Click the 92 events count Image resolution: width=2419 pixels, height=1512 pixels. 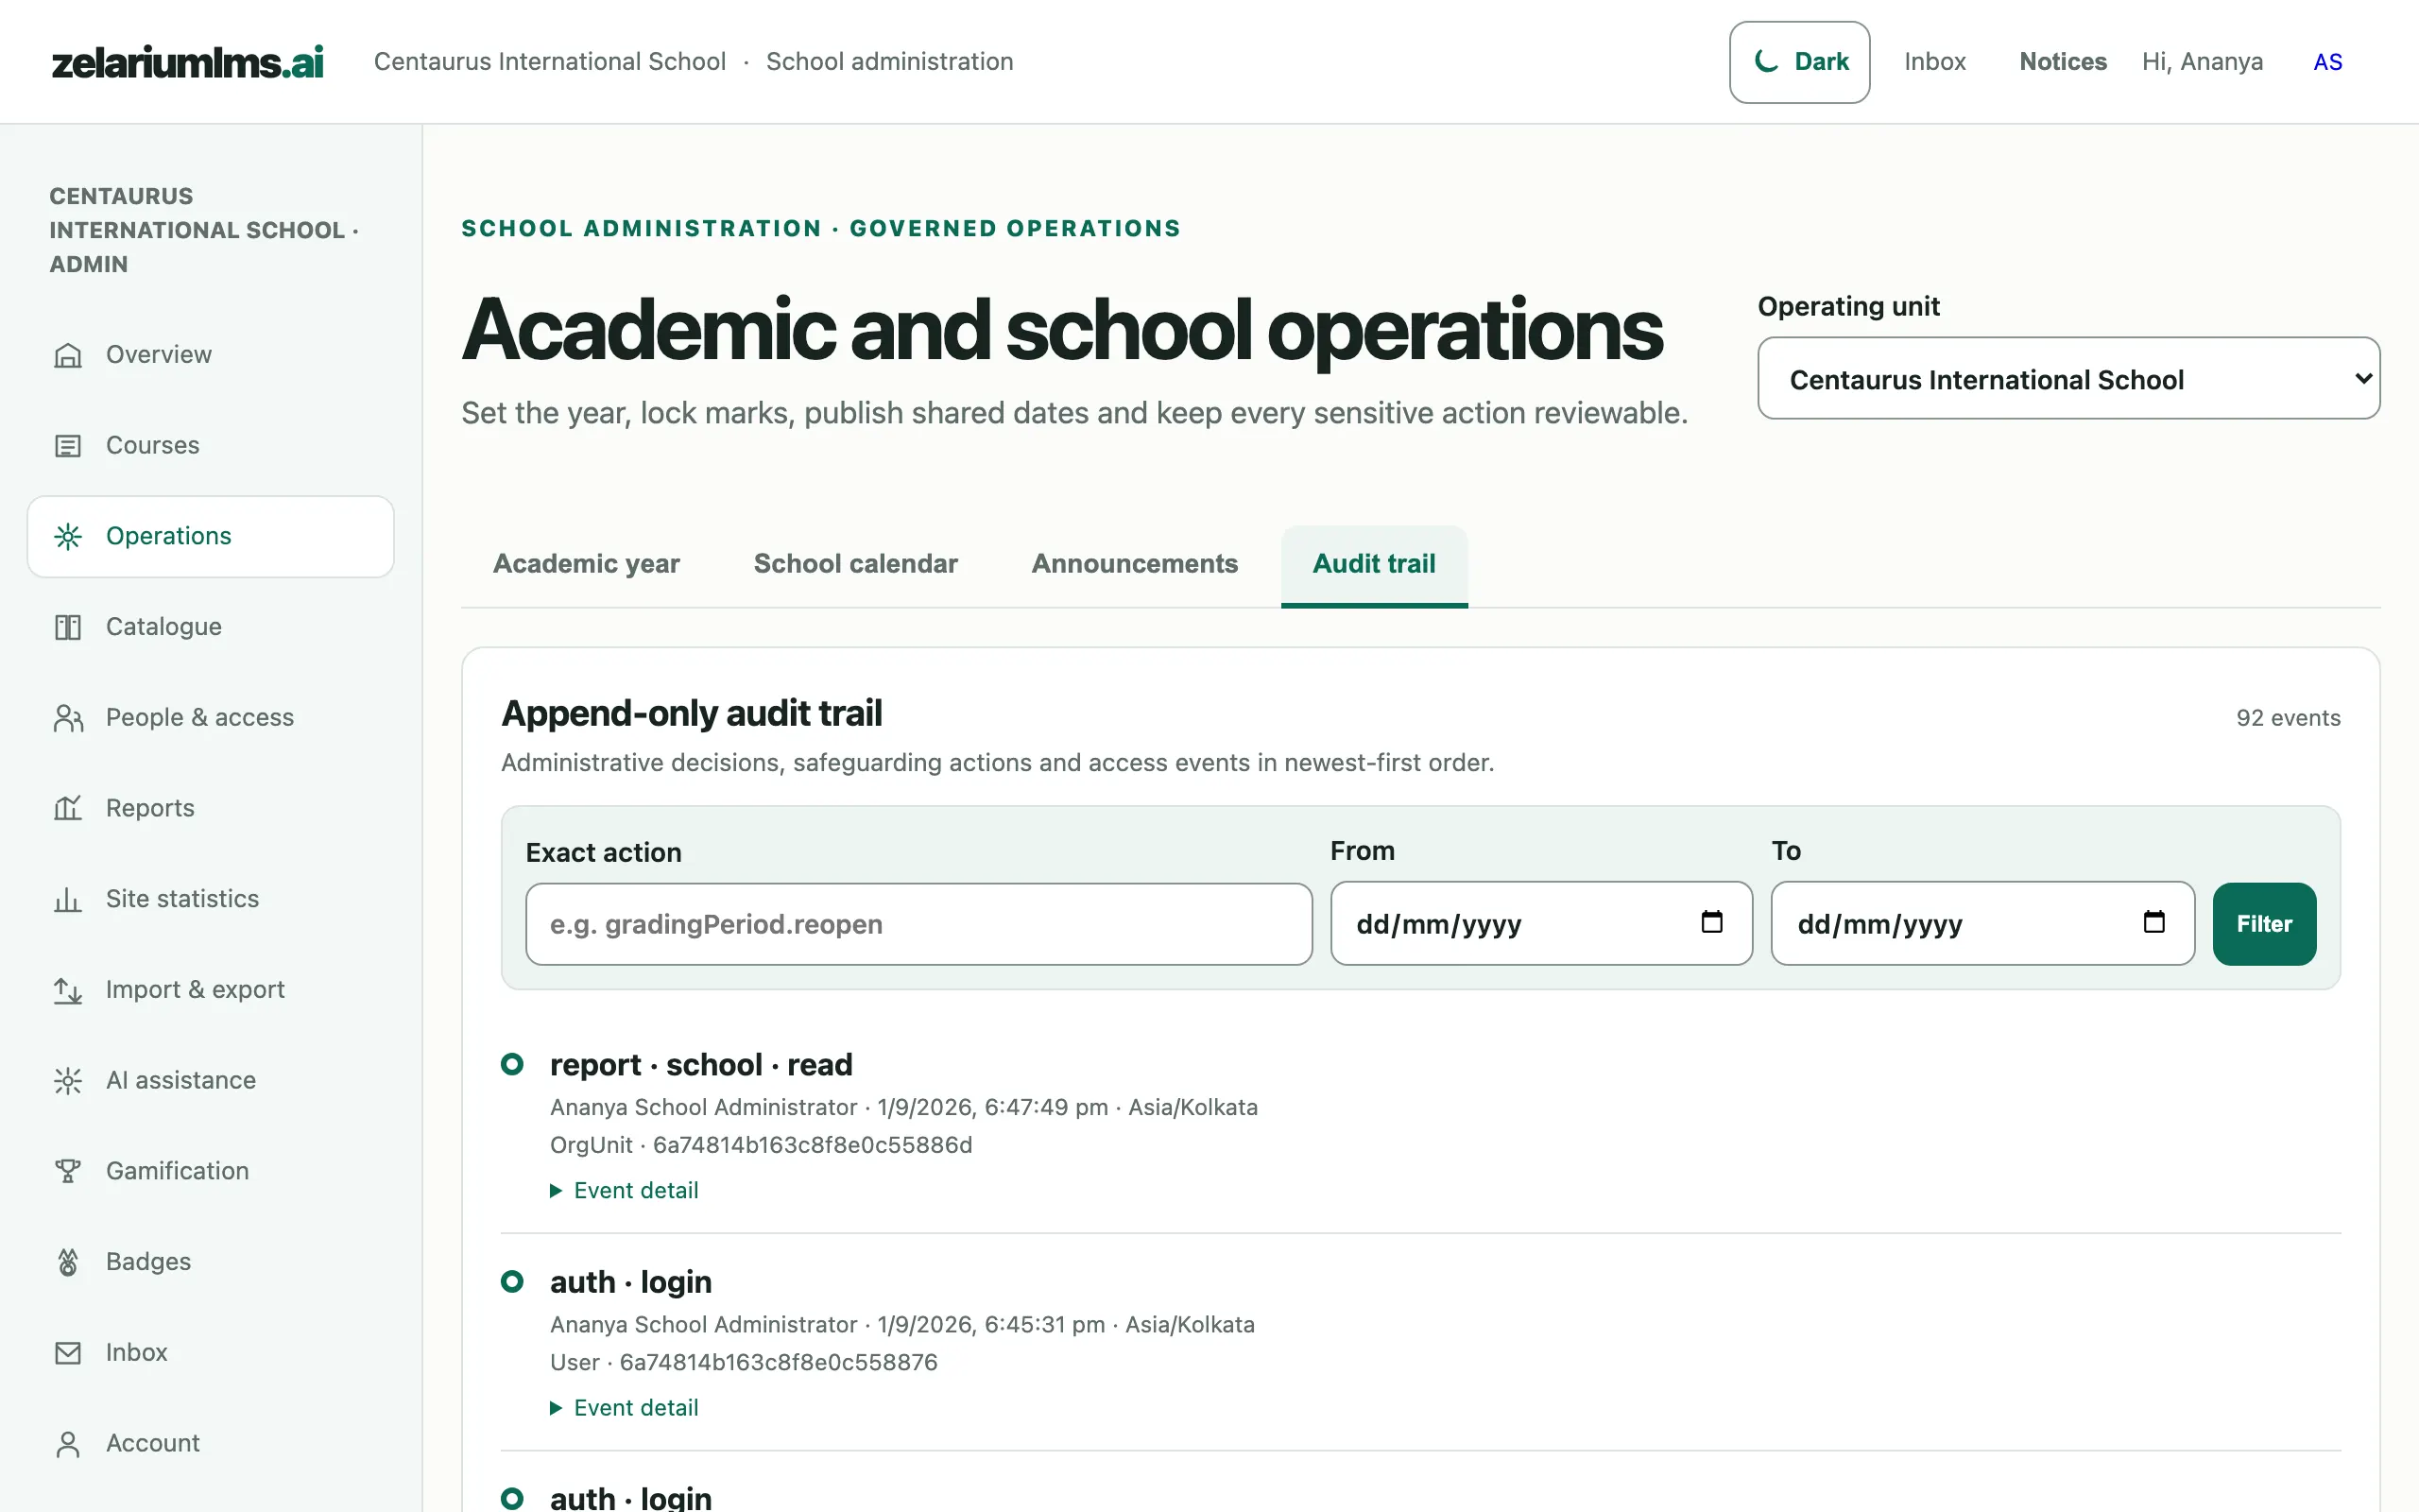2288,718
